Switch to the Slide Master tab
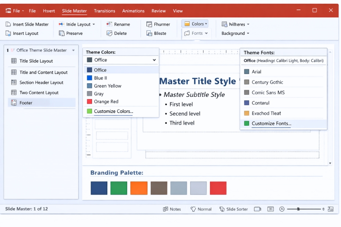 (x=74, y=11)
